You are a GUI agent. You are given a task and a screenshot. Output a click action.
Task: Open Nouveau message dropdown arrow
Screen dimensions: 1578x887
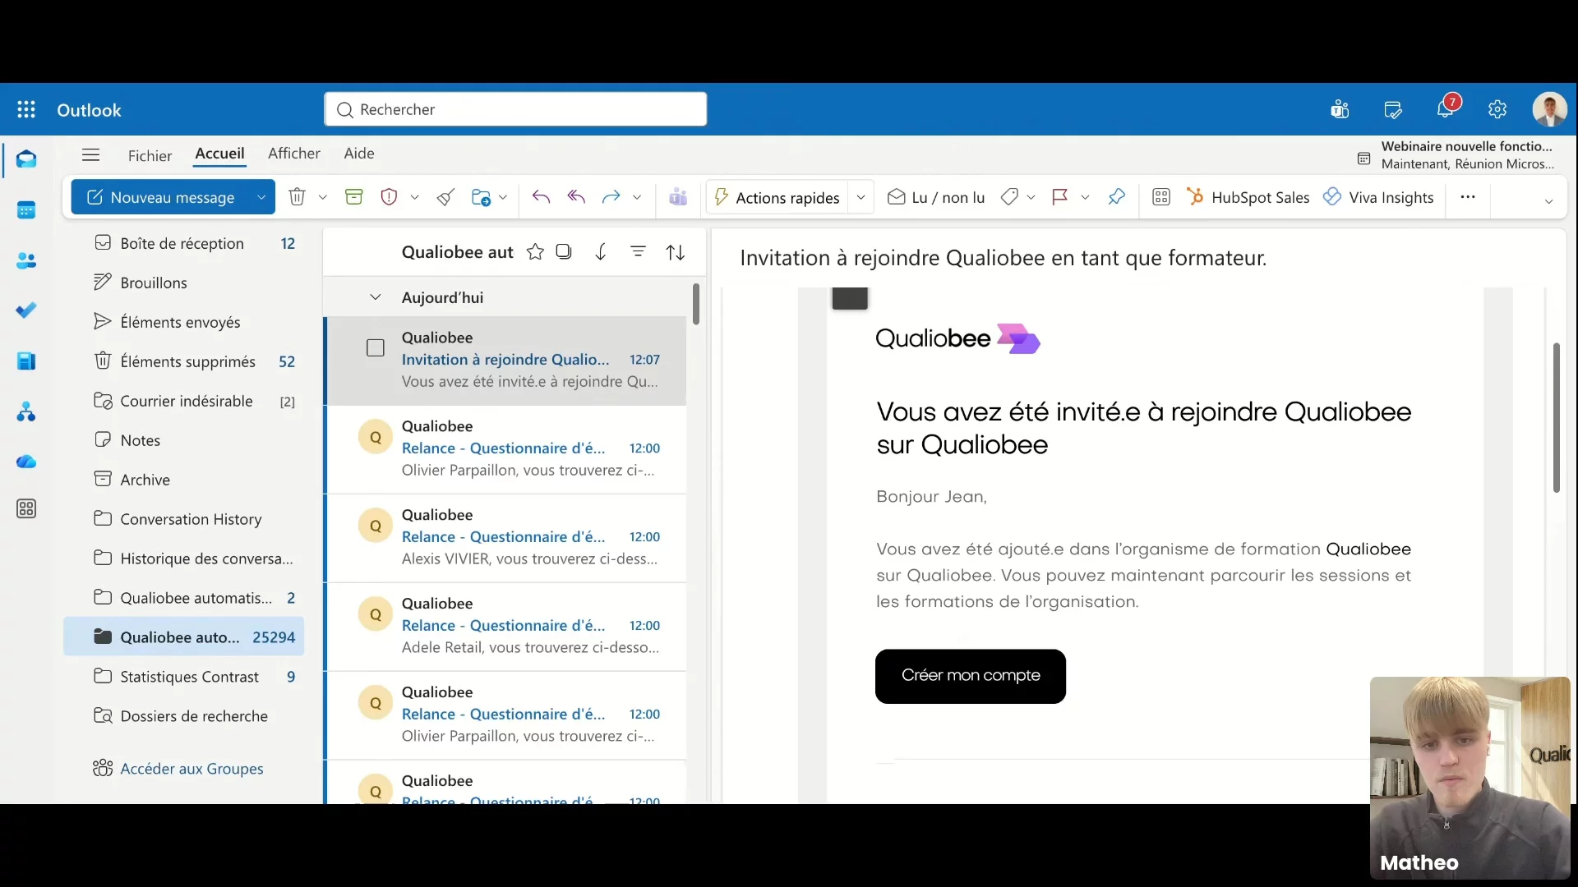[x=261, y=197]
